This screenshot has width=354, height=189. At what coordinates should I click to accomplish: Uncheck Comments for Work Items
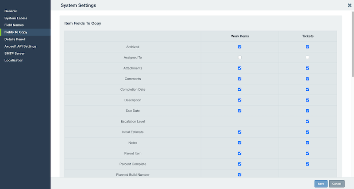pos(239,79)
